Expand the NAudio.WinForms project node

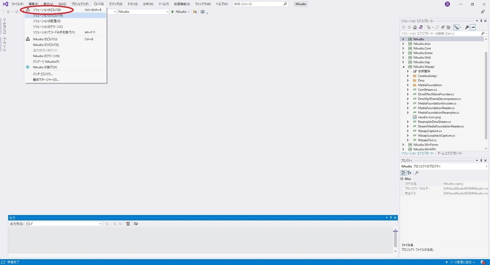[x=403, y=144]
